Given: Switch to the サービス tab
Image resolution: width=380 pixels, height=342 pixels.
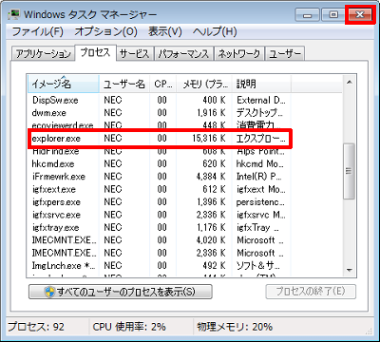Looking at the screenshot, I should [135, 54].
